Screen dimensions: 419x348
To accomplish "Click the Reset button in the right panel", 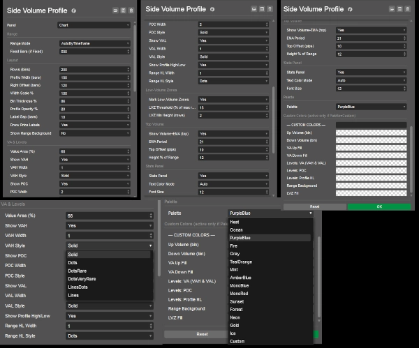I will [x=314, y=206].
